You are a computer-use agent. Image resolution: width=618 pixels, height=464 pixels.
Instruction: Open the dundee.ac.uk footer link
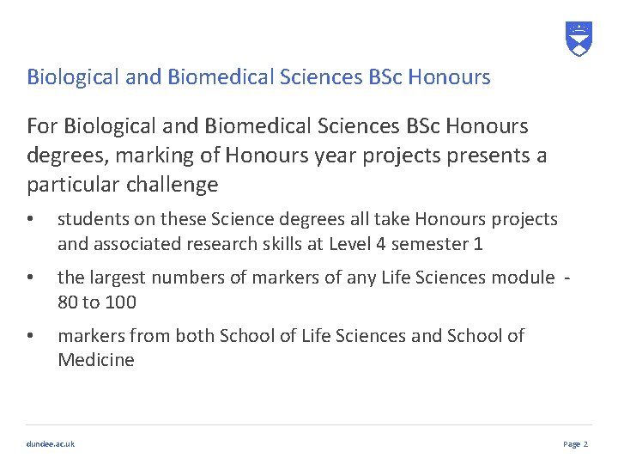click(51, 443)
